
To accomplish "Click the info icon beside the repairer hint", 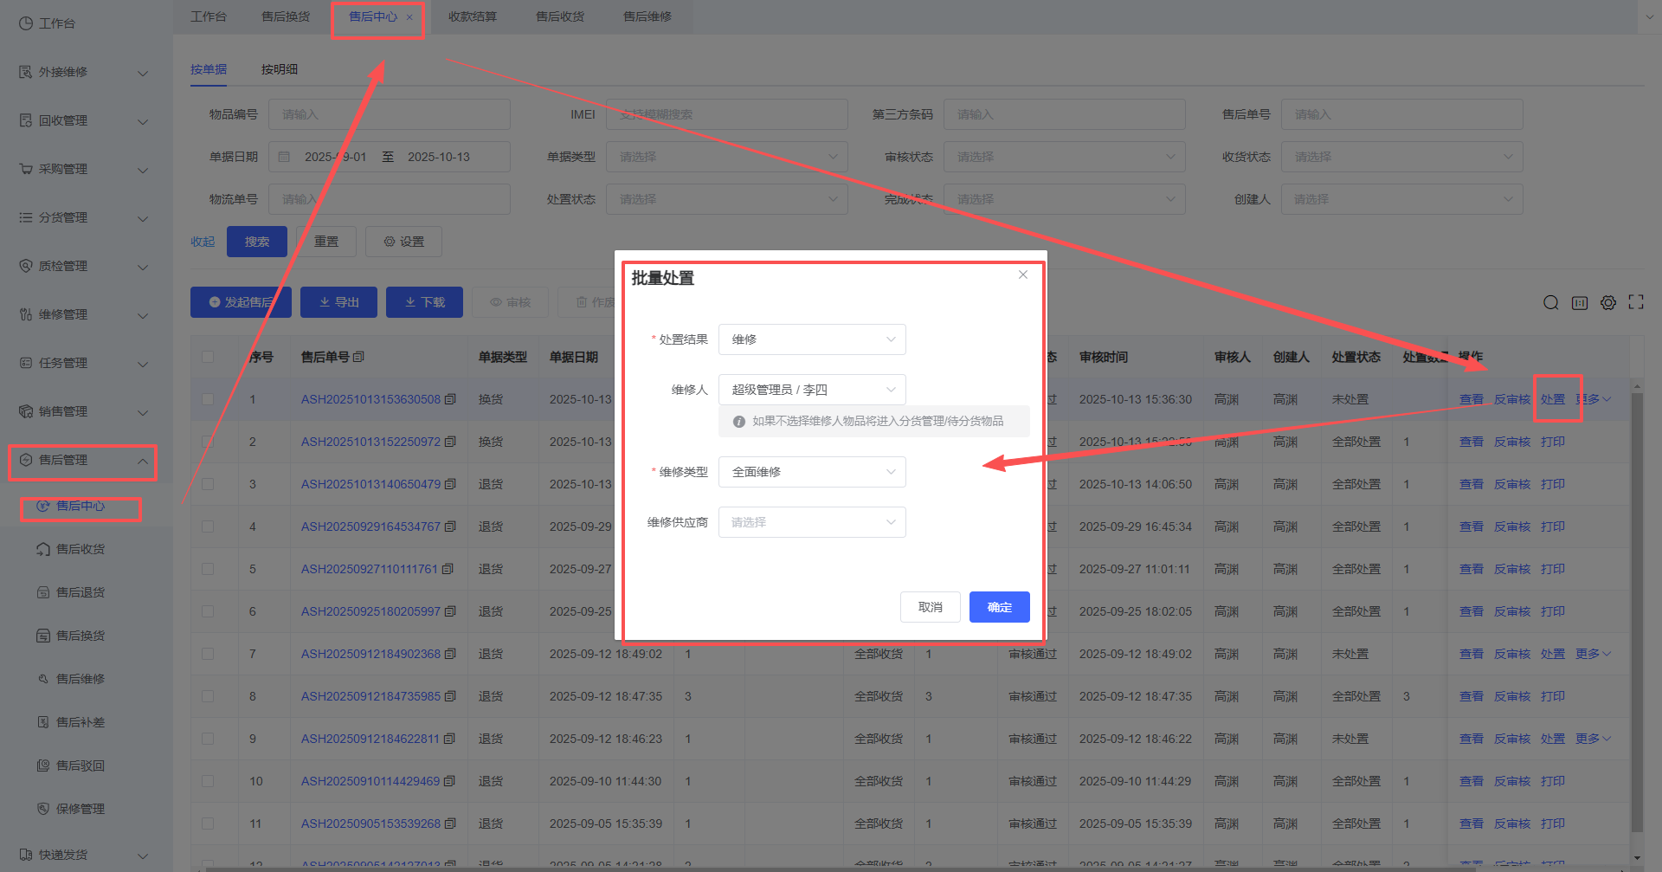I will [738, 422].
